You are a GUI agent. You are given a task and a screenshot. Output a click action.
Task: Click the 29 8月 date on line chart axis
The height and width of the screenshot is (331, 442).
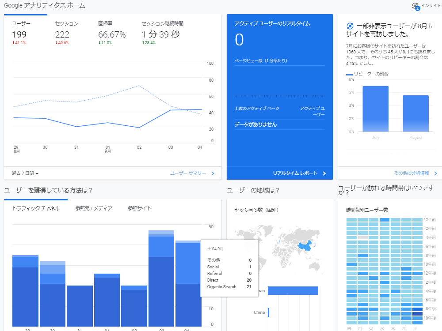[17, 149]
